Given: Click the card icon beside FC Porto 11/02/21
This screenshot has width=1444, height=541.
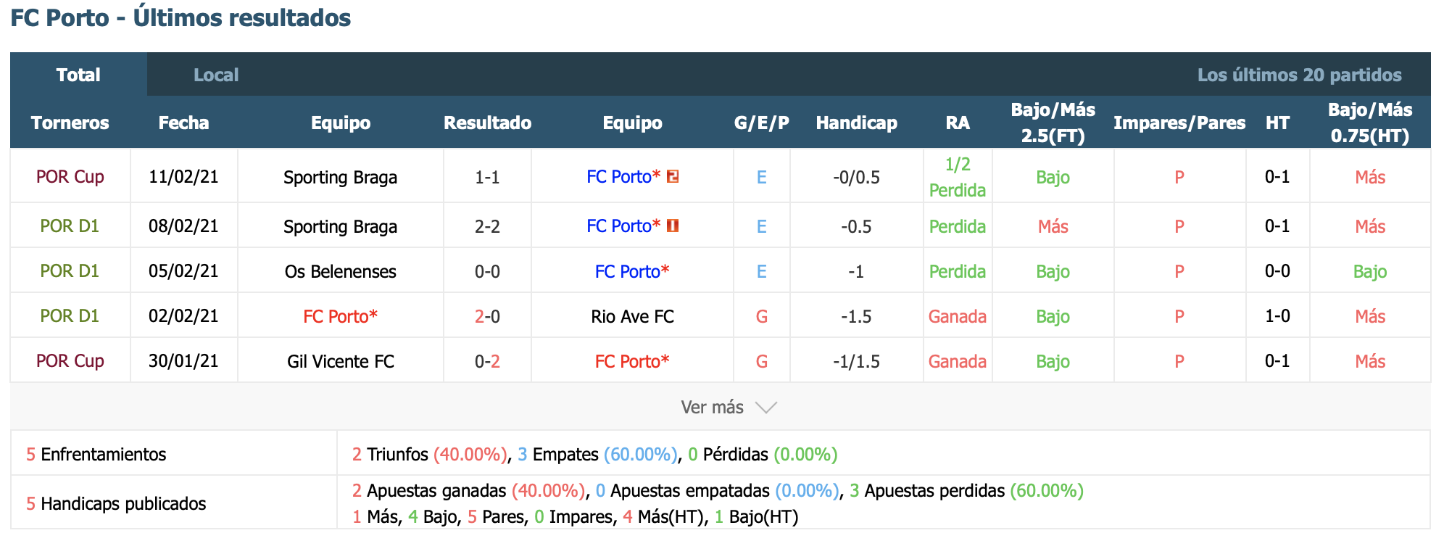Looking at the screenshot, I should click(x=673, y=176).
